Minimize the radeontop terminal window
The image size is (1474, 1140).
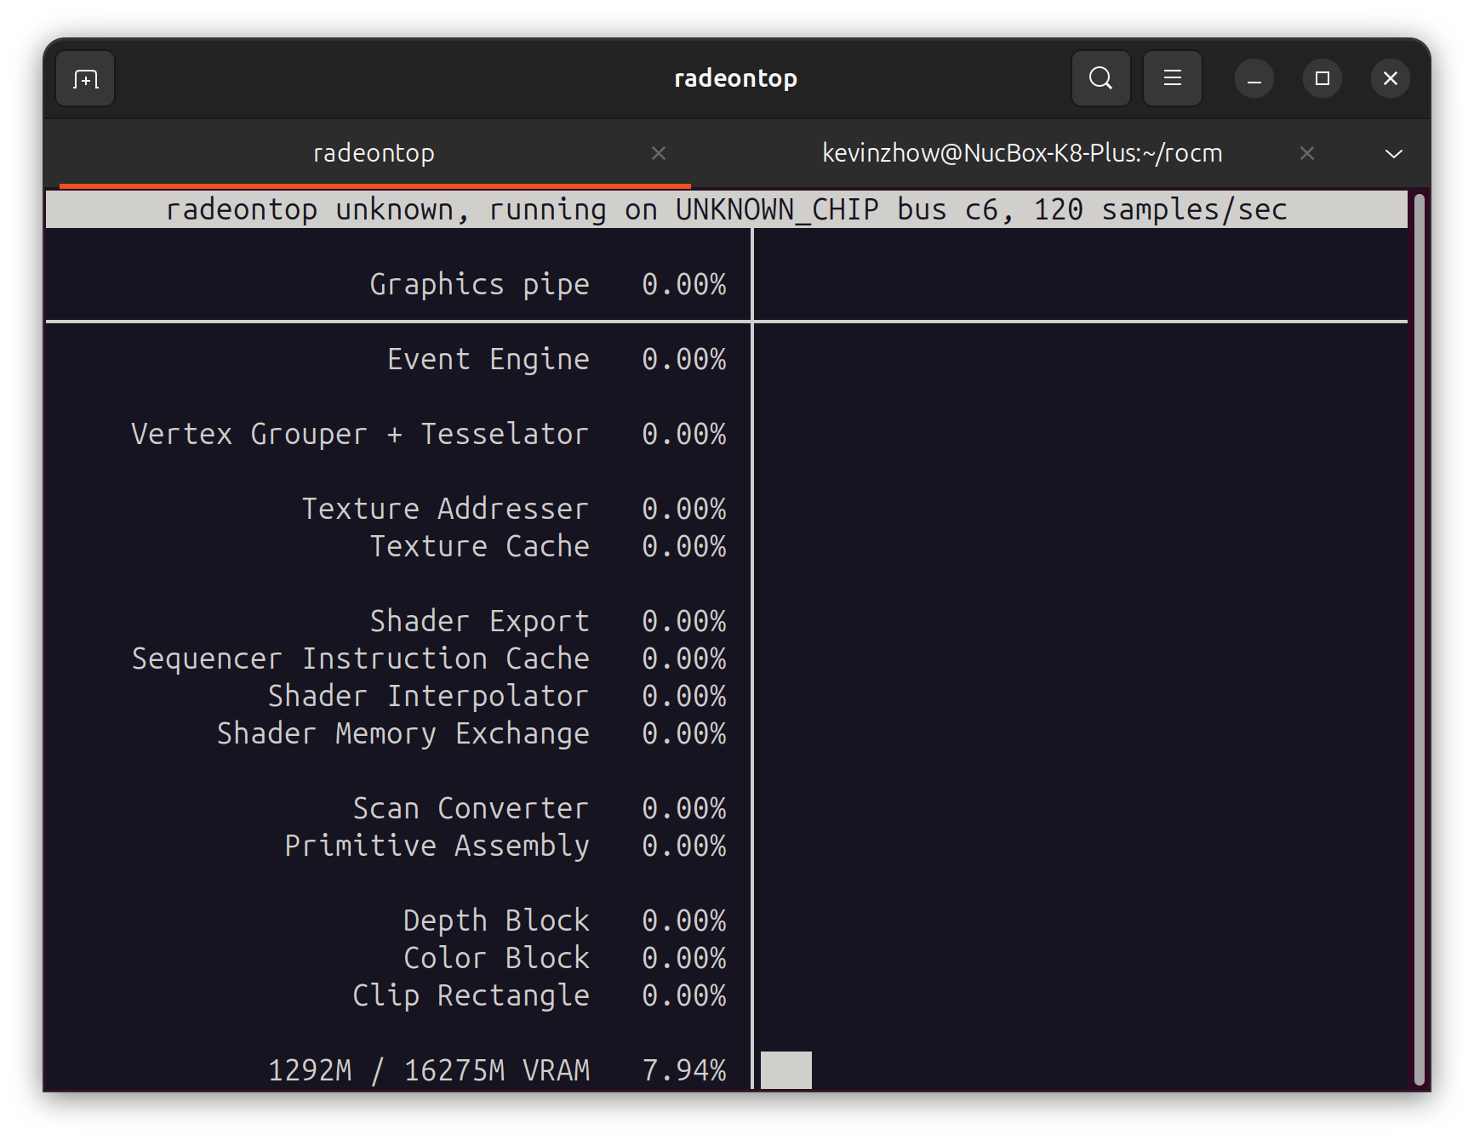(1254, 79)
